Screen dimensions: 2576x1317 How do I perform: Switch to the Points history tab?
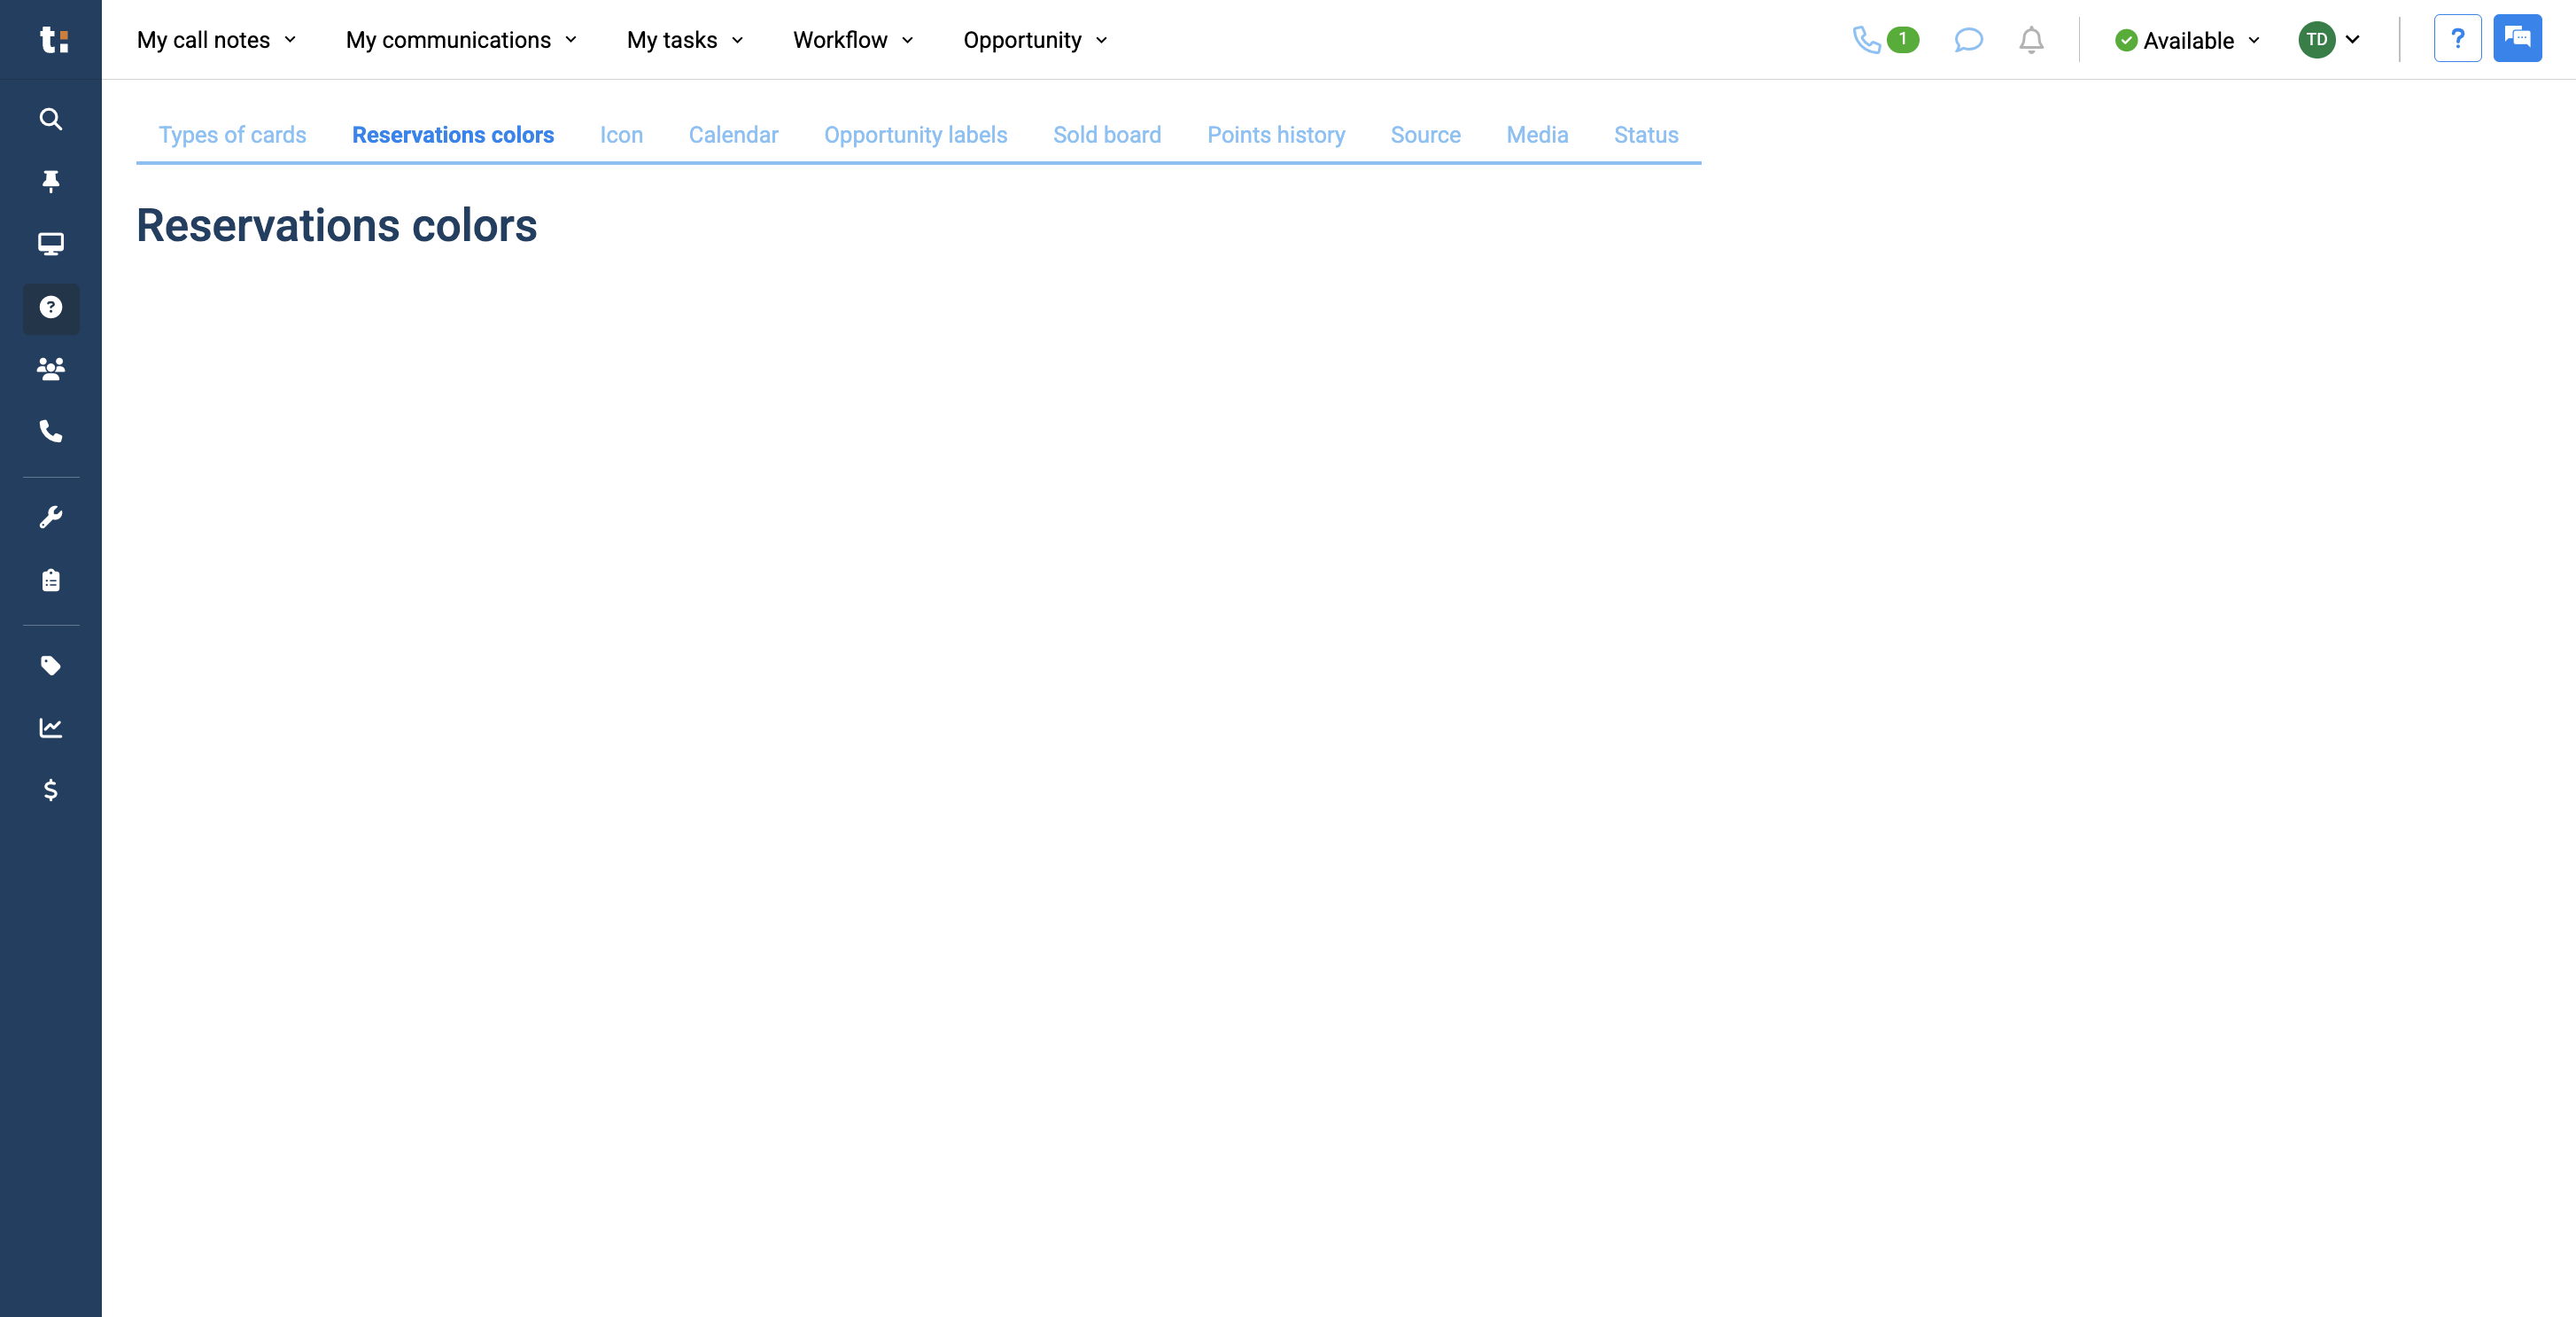tap(1275, 135)
